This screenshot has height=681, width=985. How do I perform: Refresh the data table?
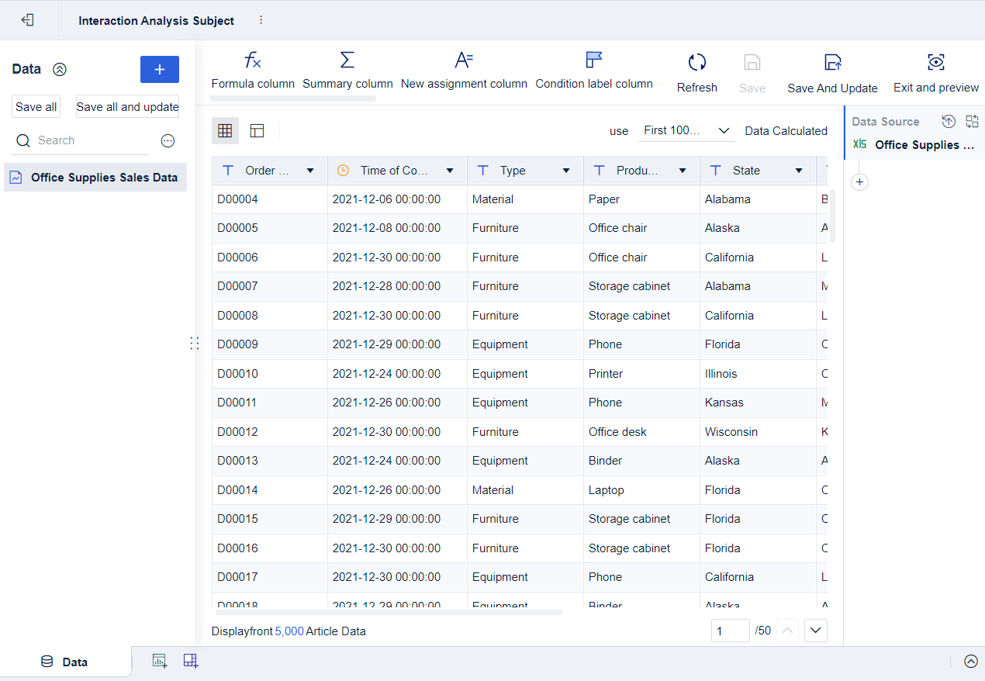tap(696, 70)
